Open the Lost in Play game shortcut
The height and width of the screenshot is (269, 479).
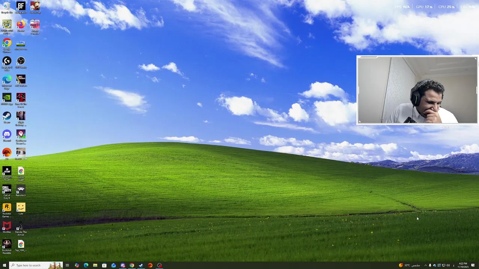[35, 7]
